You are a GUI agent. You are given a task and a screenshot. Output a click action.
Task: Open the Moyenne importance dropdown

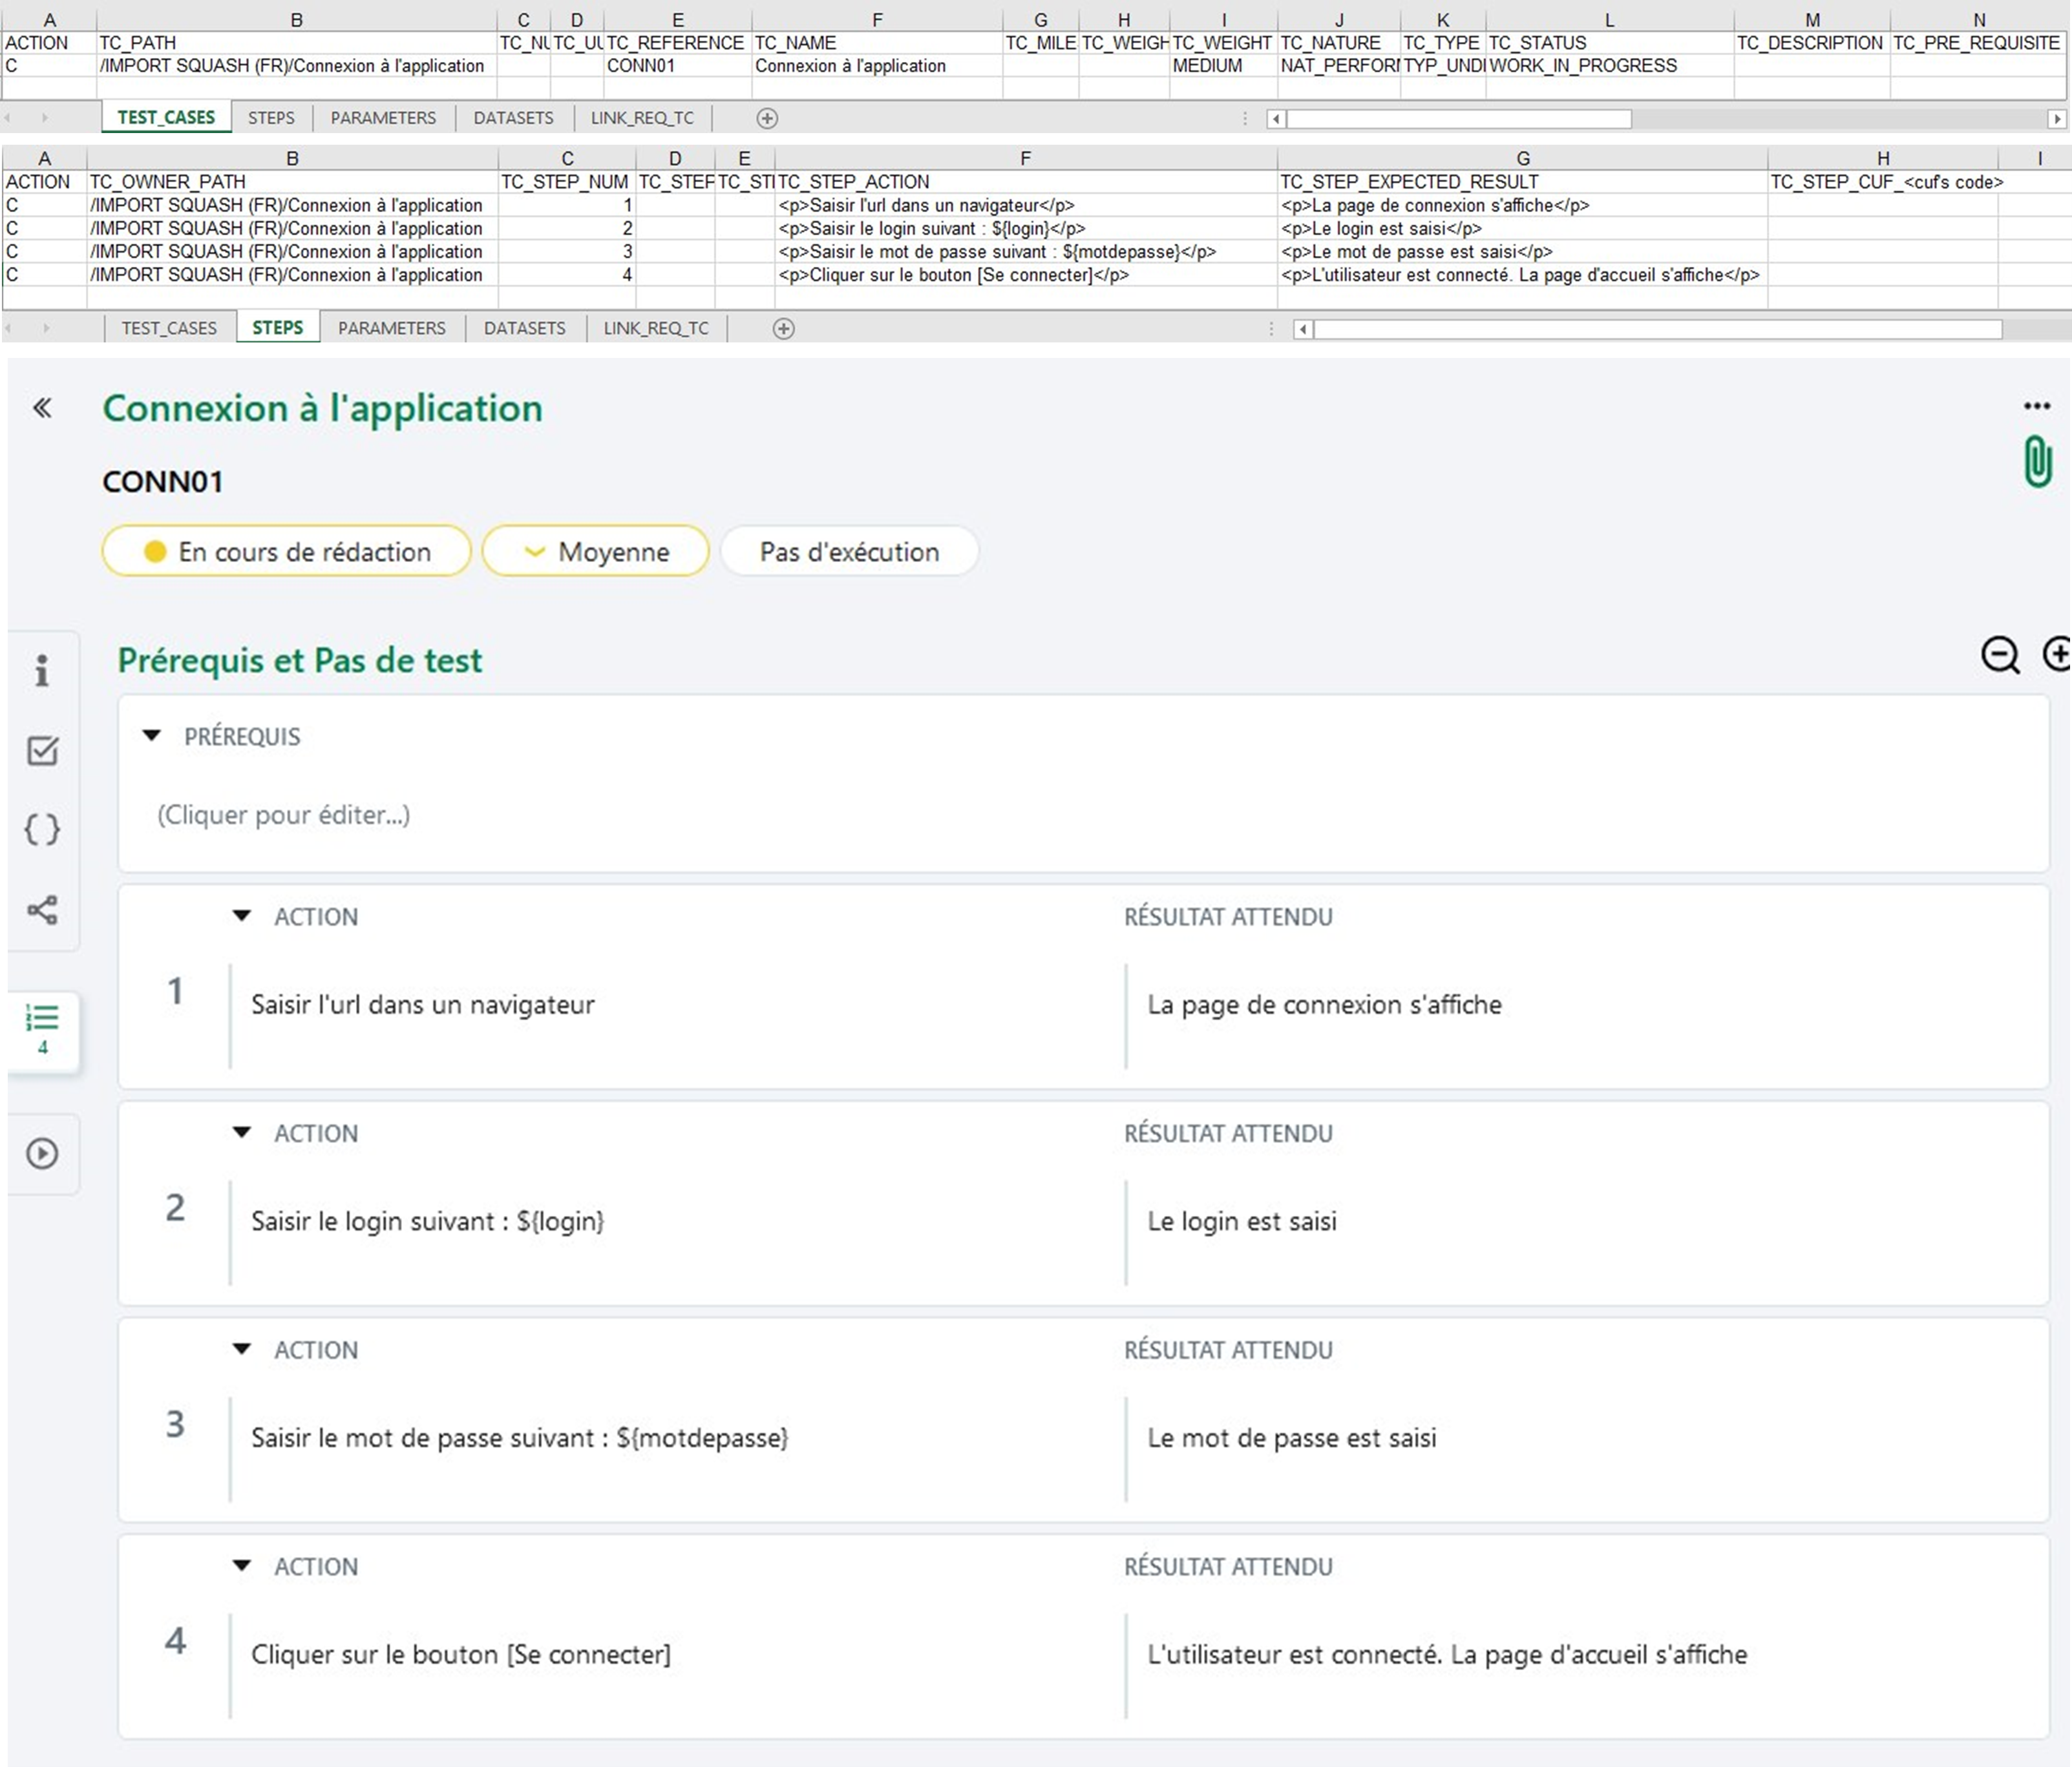595,552
